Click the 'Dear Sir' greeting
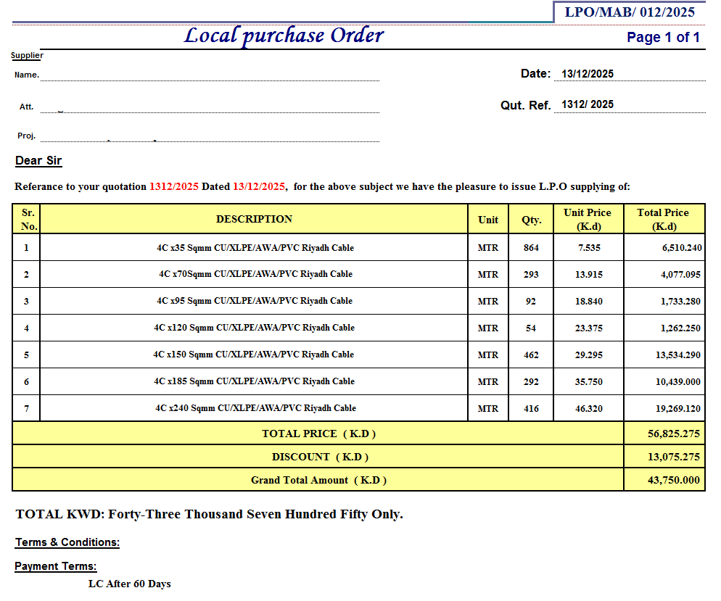 coord(38,160)
